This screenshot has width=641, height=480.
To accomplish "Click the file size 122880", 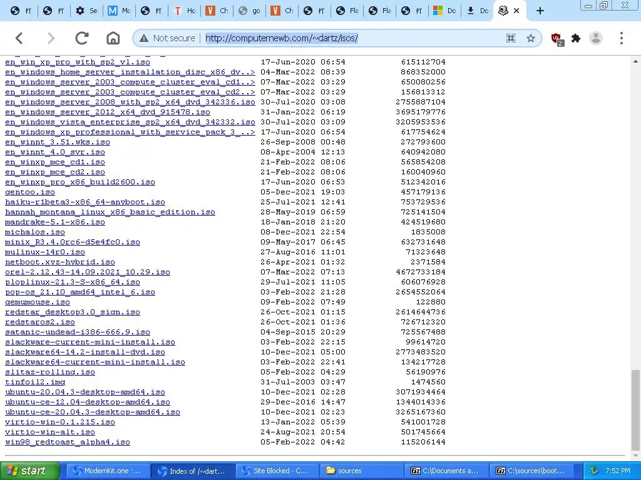I will click(431, 302).
